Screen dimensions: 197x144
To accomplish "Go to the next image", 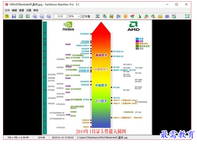I will [x=28, y=16].
